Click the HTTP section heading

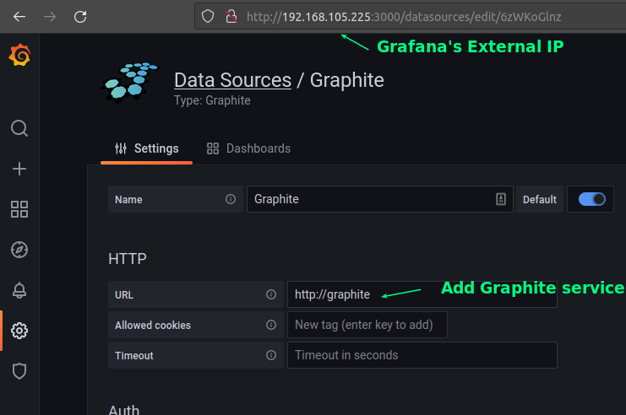coord(128,259)
